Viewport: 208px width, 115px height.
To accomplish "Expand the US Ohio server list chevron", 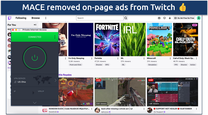I will click(55, 80).
